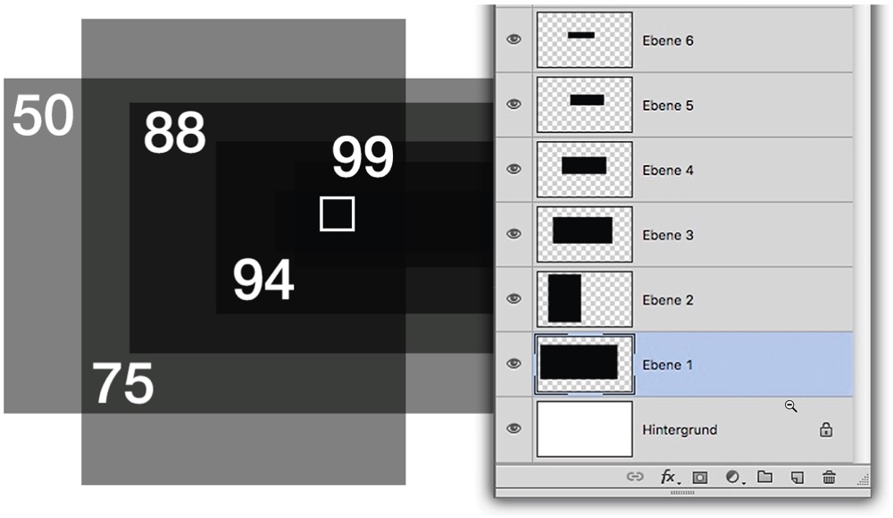Open the fx layer style menu
Screen dimensions: 893x518
[x=668, y=477]
